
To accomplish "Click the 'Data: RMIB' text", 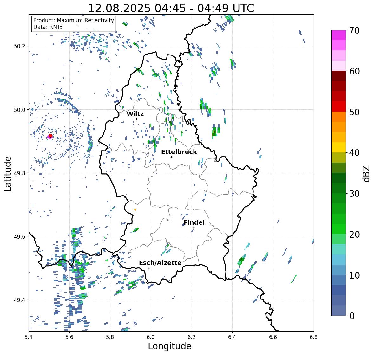I will pos(48,27).
